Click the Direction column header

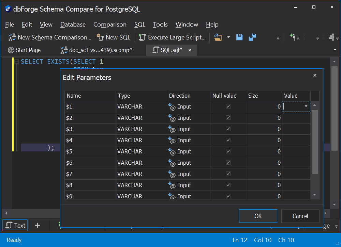pyautogui.click(x=188, y=96)
